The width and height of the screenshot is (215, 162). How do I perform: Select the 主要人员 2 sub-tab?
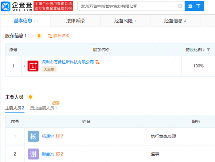point(15,108)
